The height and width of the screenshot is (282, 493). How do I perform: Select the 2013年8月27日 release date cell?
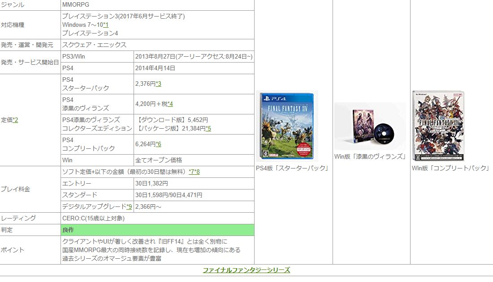point(194,56)
